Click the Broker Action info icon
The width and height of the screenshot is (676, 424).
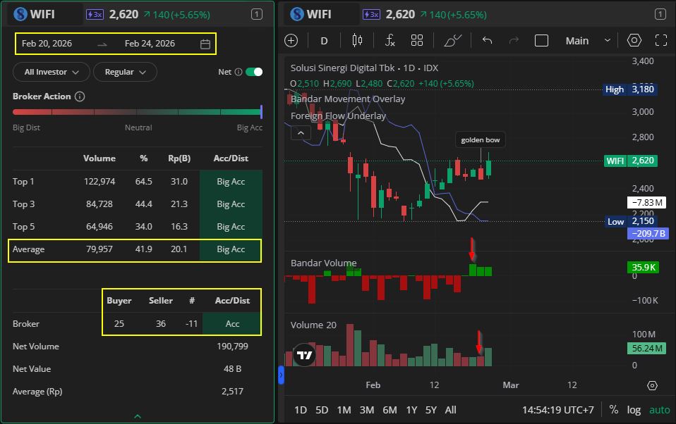(x=80, y=96)
